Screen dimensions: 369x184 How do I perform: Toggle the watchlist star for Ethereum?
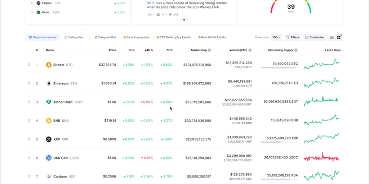pyautogui.click(x=29, y=83)
